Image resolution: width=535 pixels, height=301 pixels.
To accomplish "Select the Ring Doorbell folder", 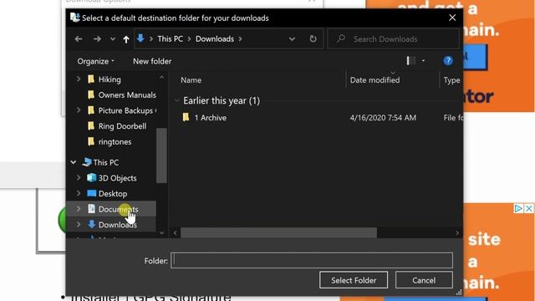I will pos(122,126).
